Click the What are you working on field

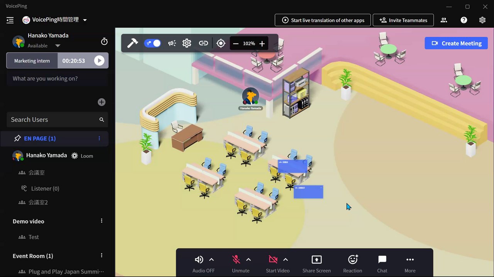[x=57, y=78]
